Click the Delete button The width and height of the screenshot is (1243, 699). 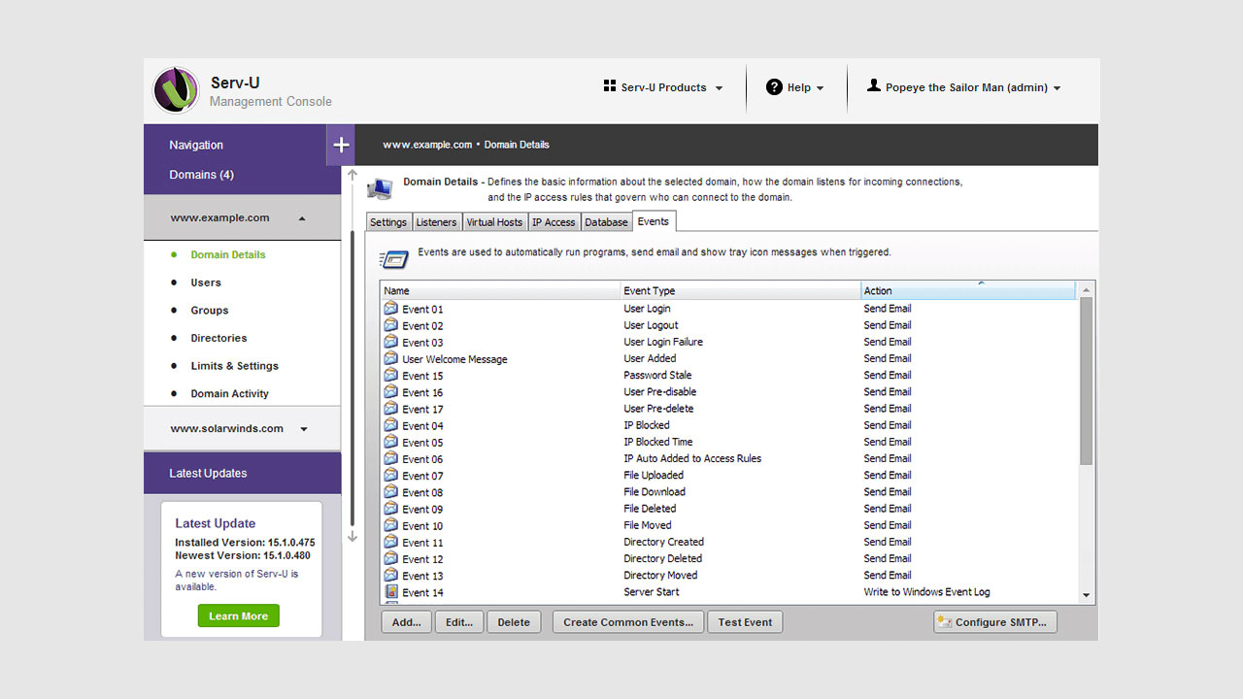click(514, 622)
